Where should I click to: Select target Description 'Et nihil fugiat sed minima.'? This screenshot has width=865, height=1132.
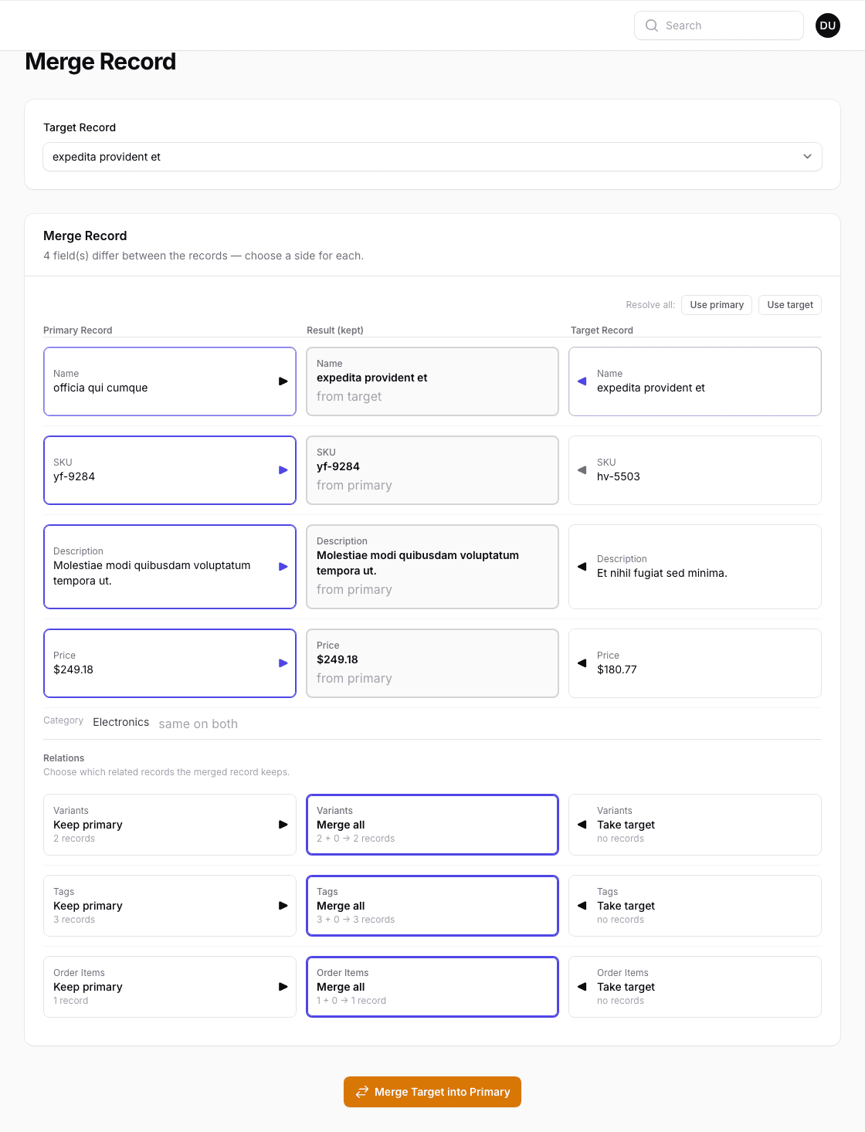[x=695, y=567]
